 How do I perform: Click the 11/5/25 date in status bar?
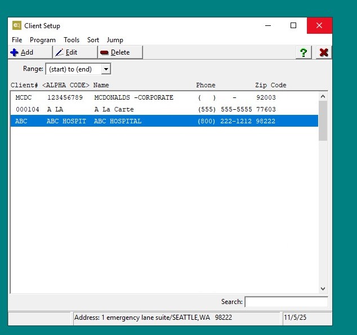pos(295,317)
